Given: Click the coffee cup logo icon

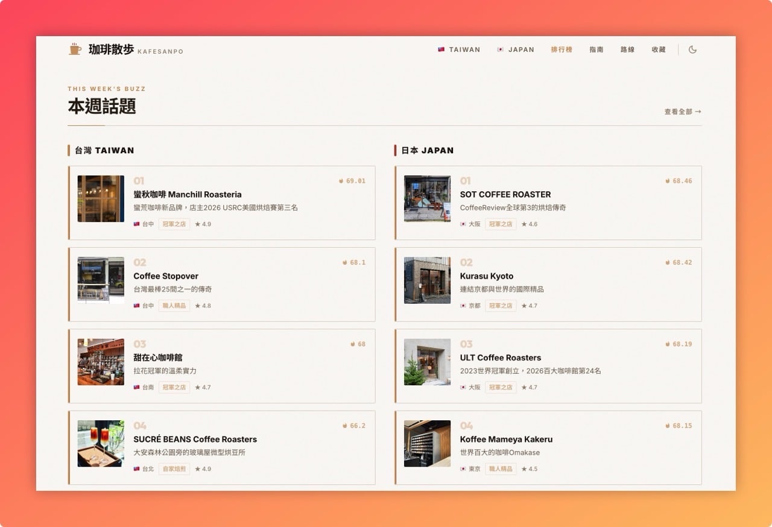Looking at the screenshot, I should pos(75,49).
